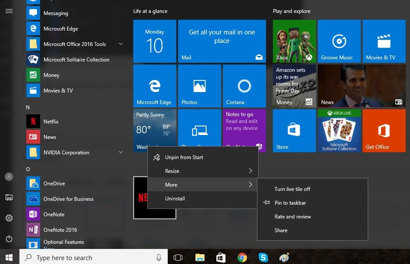Open the News live tile

[x=362, y=86]
